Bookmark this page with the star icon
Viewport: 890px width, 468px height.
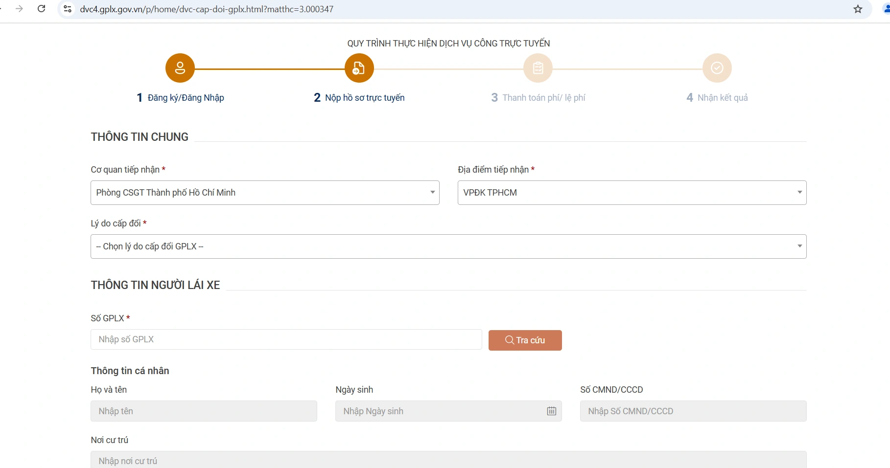(858, 9)
